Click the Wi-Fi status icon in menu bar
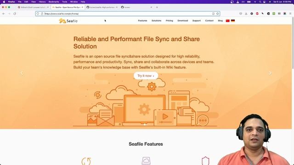 255,2
